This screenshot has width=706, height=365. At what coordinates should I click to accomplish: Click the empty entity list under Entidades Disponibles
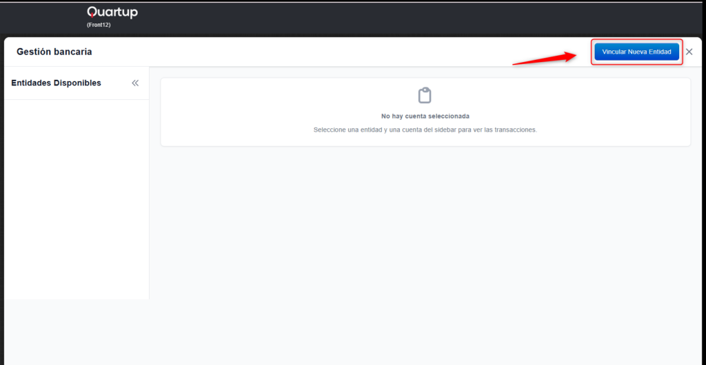coord(76,193)
